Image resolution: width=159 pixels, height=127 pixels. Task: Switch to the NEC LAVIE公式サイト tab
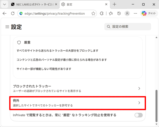tap(34, 4)
